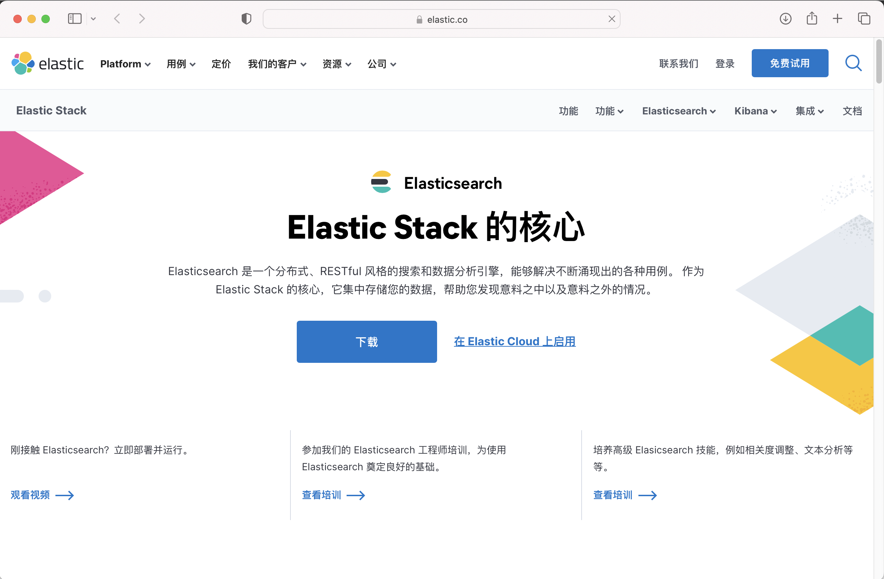
Task: Click the Safari sidebar toggle icon
Action: click(75, 19)
